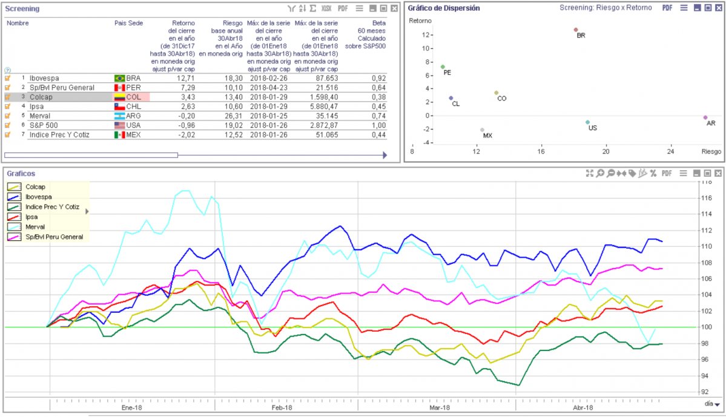Image resolution: width=726 pixels, height=417 pixels.
Task: Click the help question mark below Nombre
Action: (x=8, y=70)
